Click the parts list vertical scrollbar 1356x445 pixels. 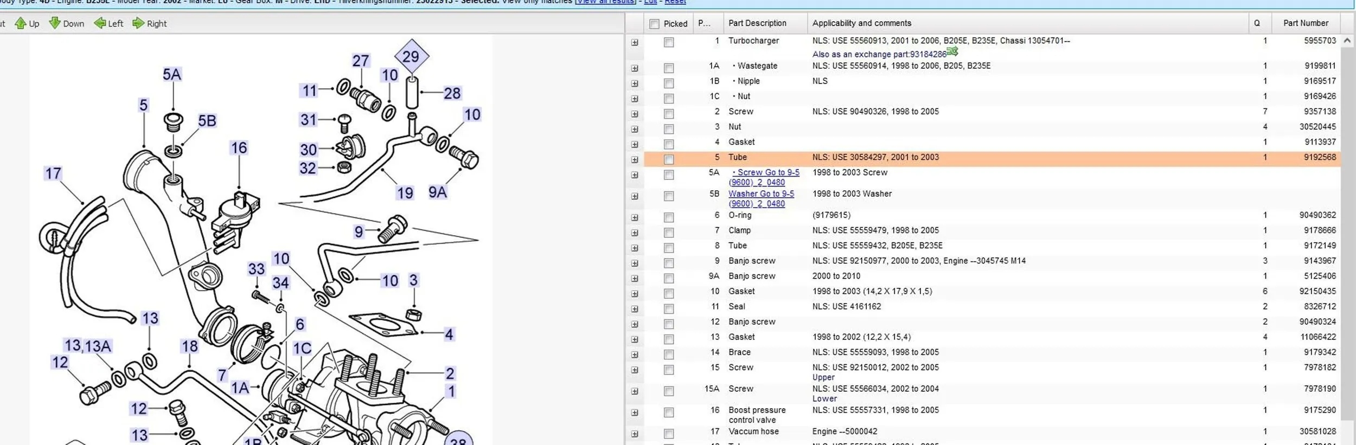coord(1347,233)
